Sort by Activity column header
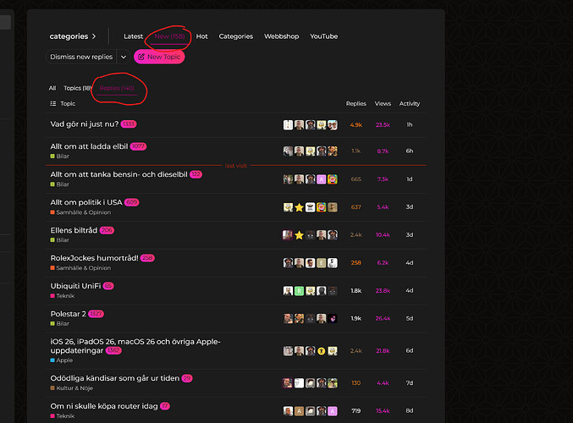 410,104
